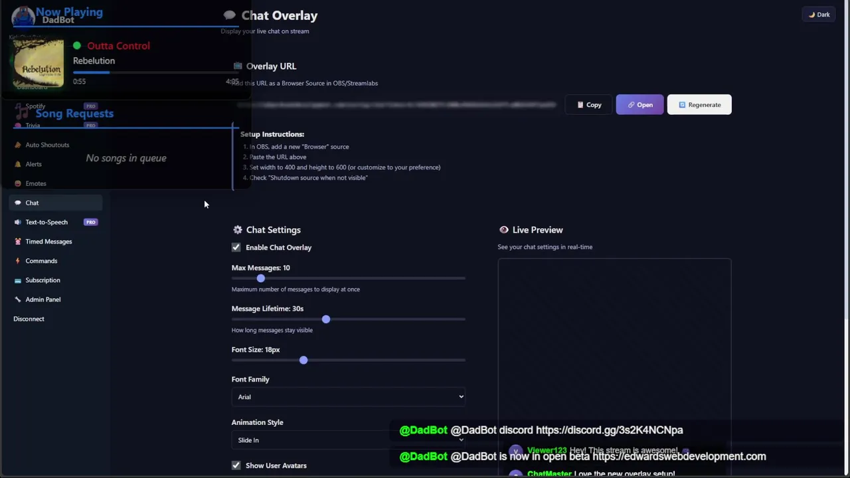Click the green status dot beside Outta Control

(77, 46)
